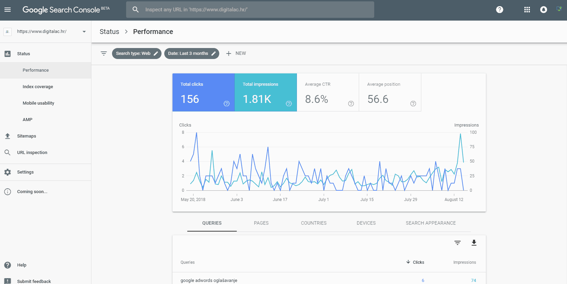Edit the Date: Last 3 months filter
This screenshot has width=567, height=284.
191,54
